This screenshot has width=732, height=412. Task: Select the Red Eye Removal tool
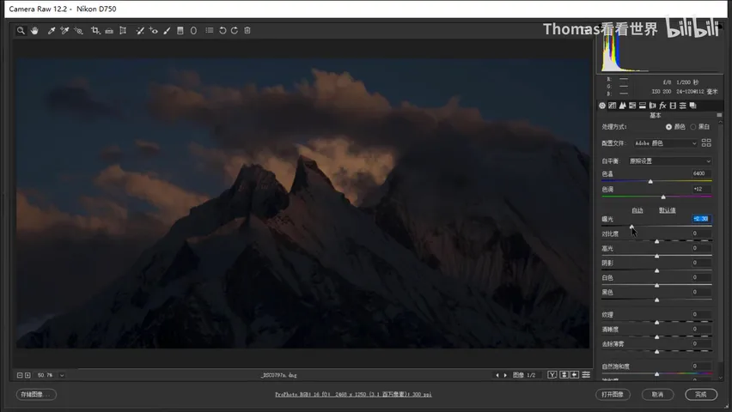pyautogui.click(x=153, y=30)
